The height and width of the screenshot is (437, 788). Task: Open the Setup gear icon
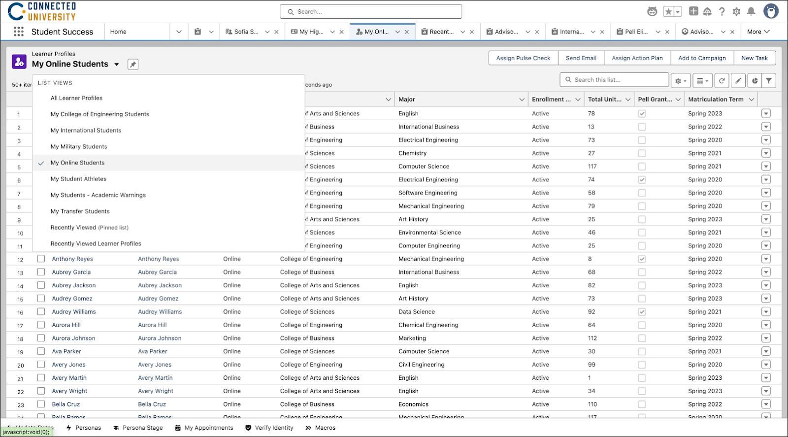(736, 11)
